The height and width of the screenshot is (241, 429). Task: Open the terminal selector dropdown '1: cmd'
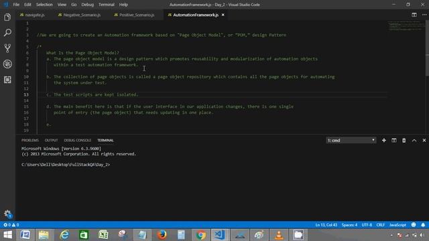tap(351, 140)
